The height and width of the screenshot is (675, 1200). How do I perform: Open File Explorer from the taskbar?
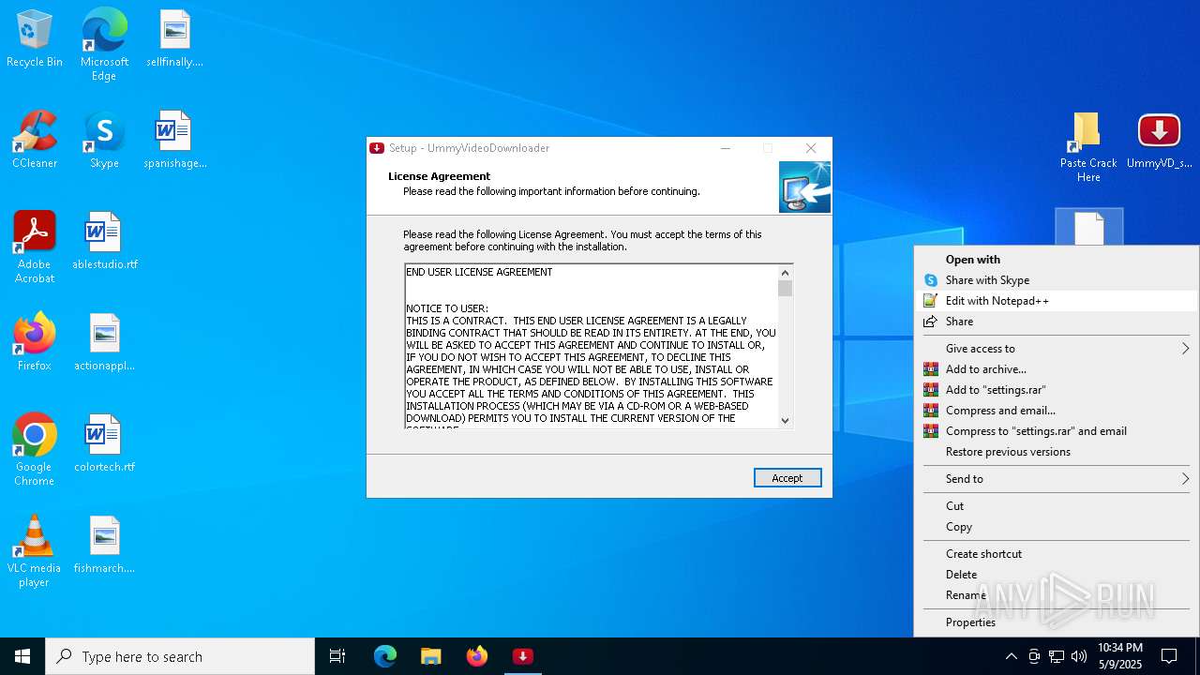430,656
